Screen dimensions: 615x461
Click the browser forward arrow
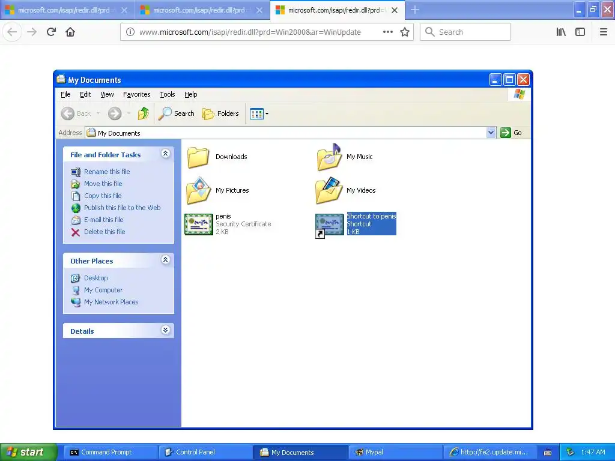[x=32, y=32]
